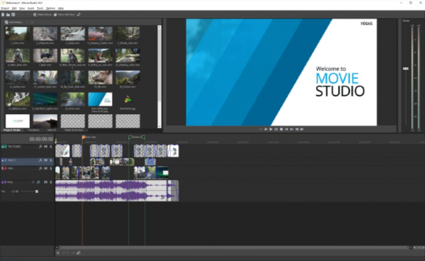Click the timeline horizontal scrollbar
The height and width of the screenshot is (261, 425).
tap(233, 247)
